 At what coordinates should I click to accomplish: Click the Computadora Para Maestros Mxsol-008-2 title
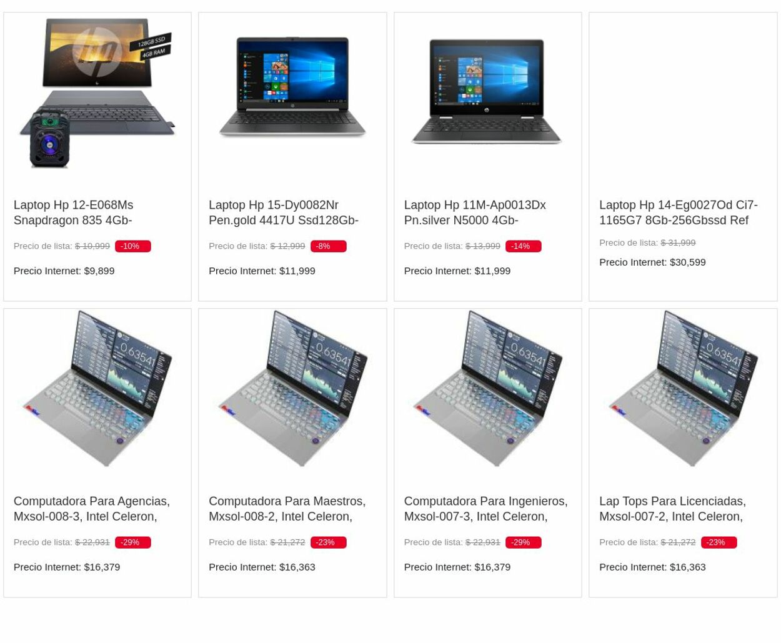[287, 509]
